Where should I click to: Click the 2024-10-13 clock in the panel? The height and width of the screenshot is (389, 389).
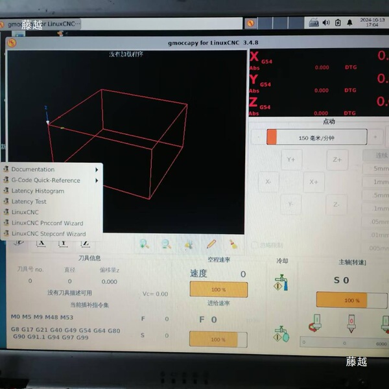[372, 22]
